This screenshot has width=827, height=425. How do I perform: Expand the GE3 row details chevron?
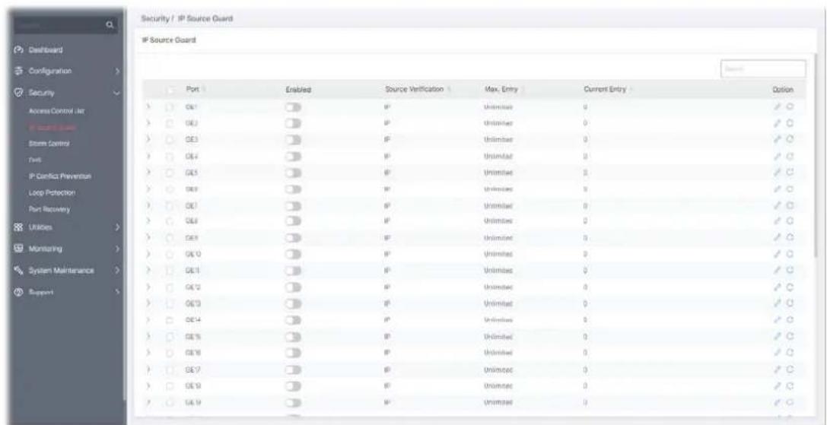(148, 139)
